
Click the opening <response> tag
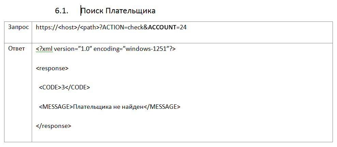(x=52, y=68)
